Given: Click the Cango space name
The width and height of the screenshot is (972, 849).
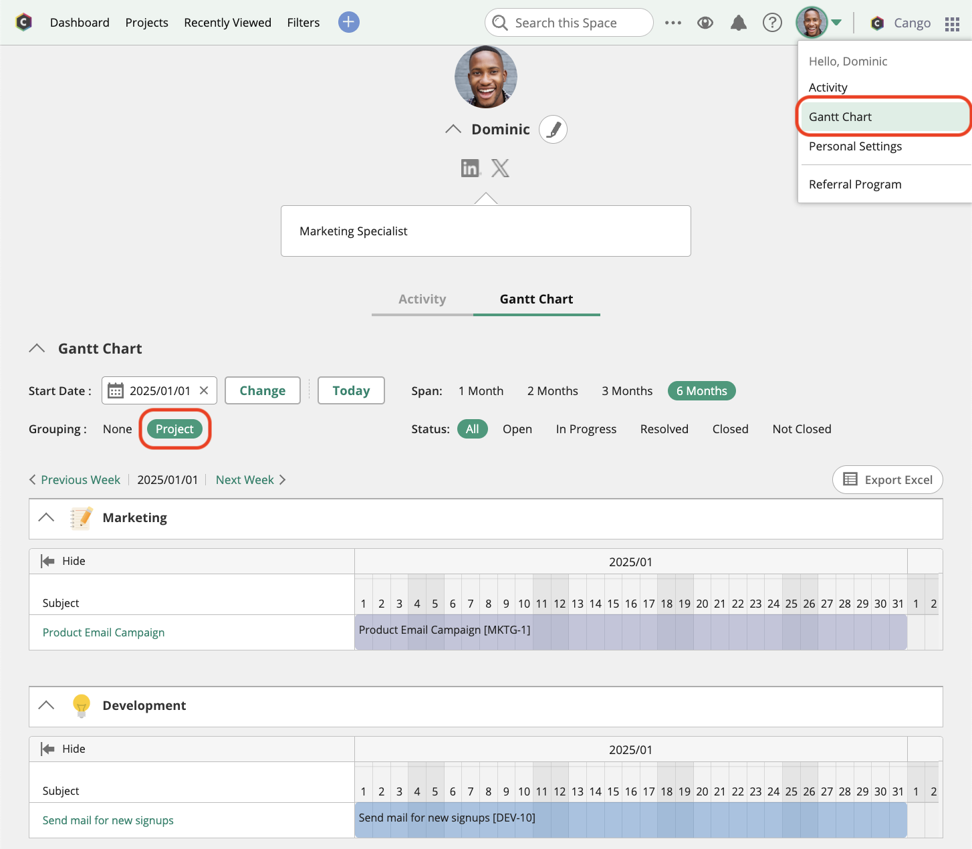Looking at the screenshot, I should pyautogui.click(x=912, y=23).
